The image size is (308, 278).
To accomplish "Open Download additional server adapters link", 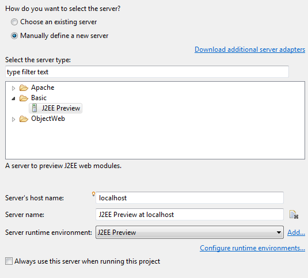I will pyautogui.click(x=250, y=49).
